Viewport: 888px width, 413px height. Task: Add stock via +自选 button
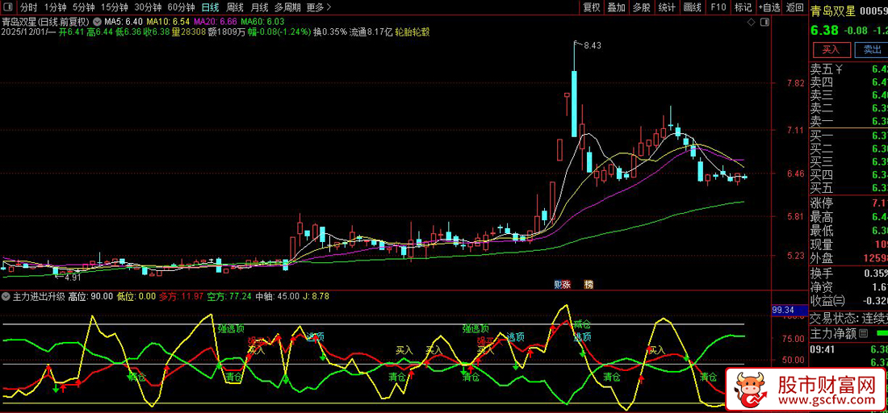(769, 7)
